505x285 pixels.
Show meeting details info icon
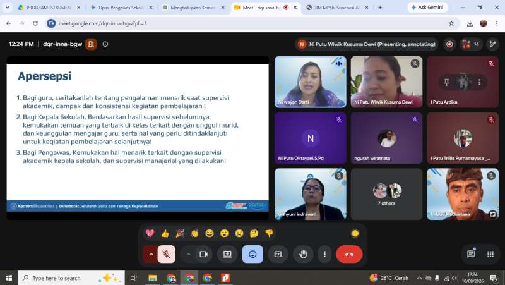click(x=105, y=44)
